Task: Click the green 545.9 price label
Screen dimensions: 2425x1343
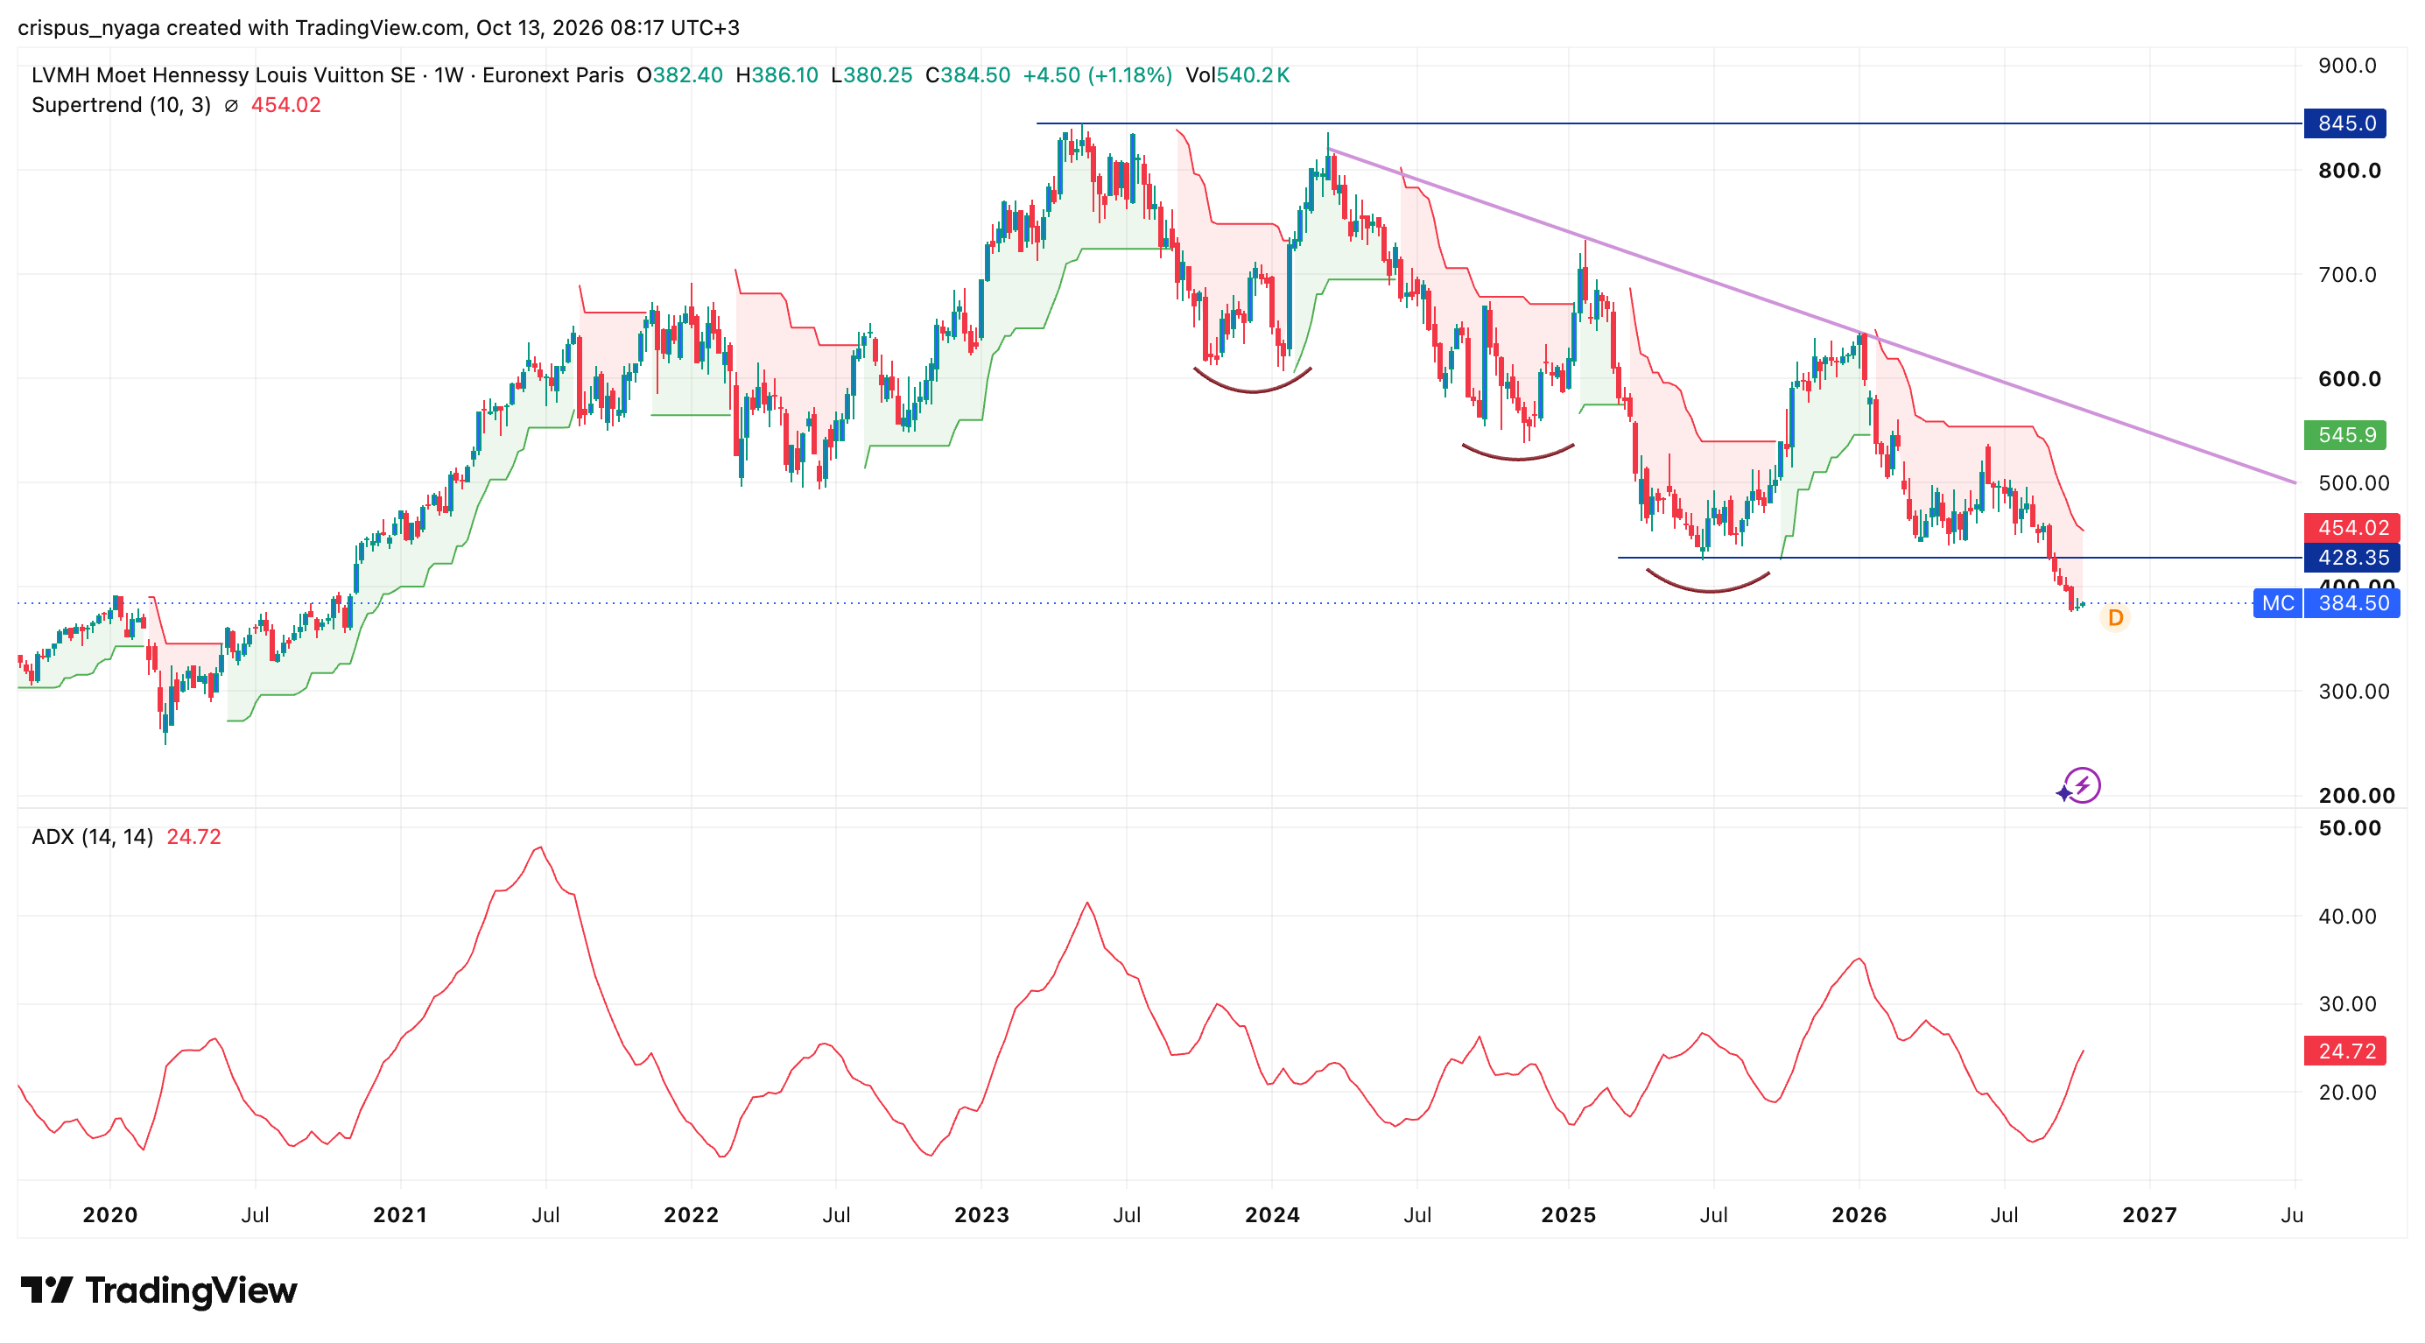Action: 2345,435
